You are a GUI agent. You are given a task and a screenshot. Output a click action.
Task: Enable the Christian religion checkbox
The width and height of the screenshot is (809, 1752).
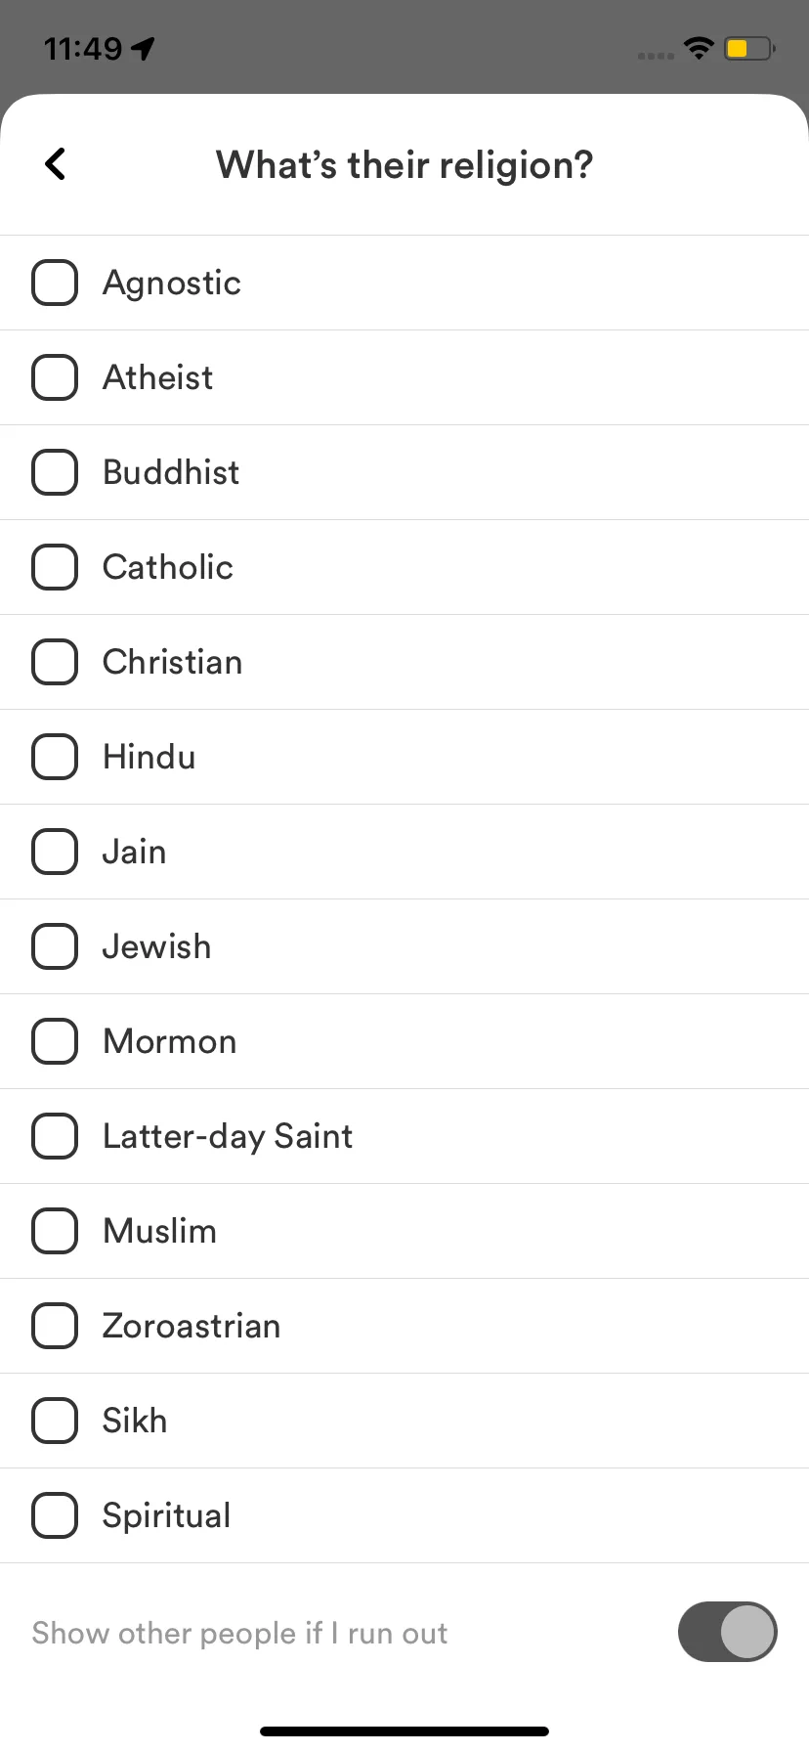pyautogui.click(x=55, y=662)
